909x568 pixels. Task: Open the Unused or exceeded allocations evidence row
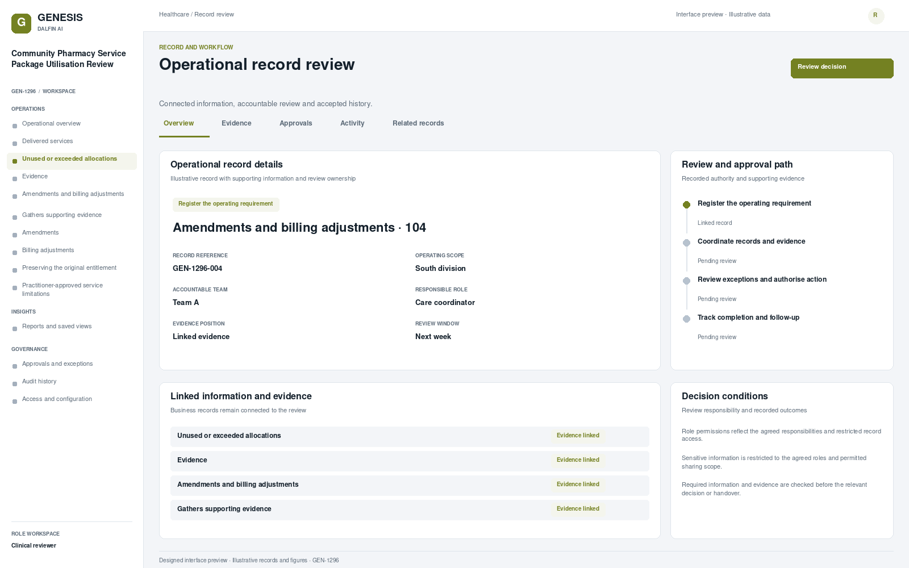pyautogui.click(x=410, y=437)
